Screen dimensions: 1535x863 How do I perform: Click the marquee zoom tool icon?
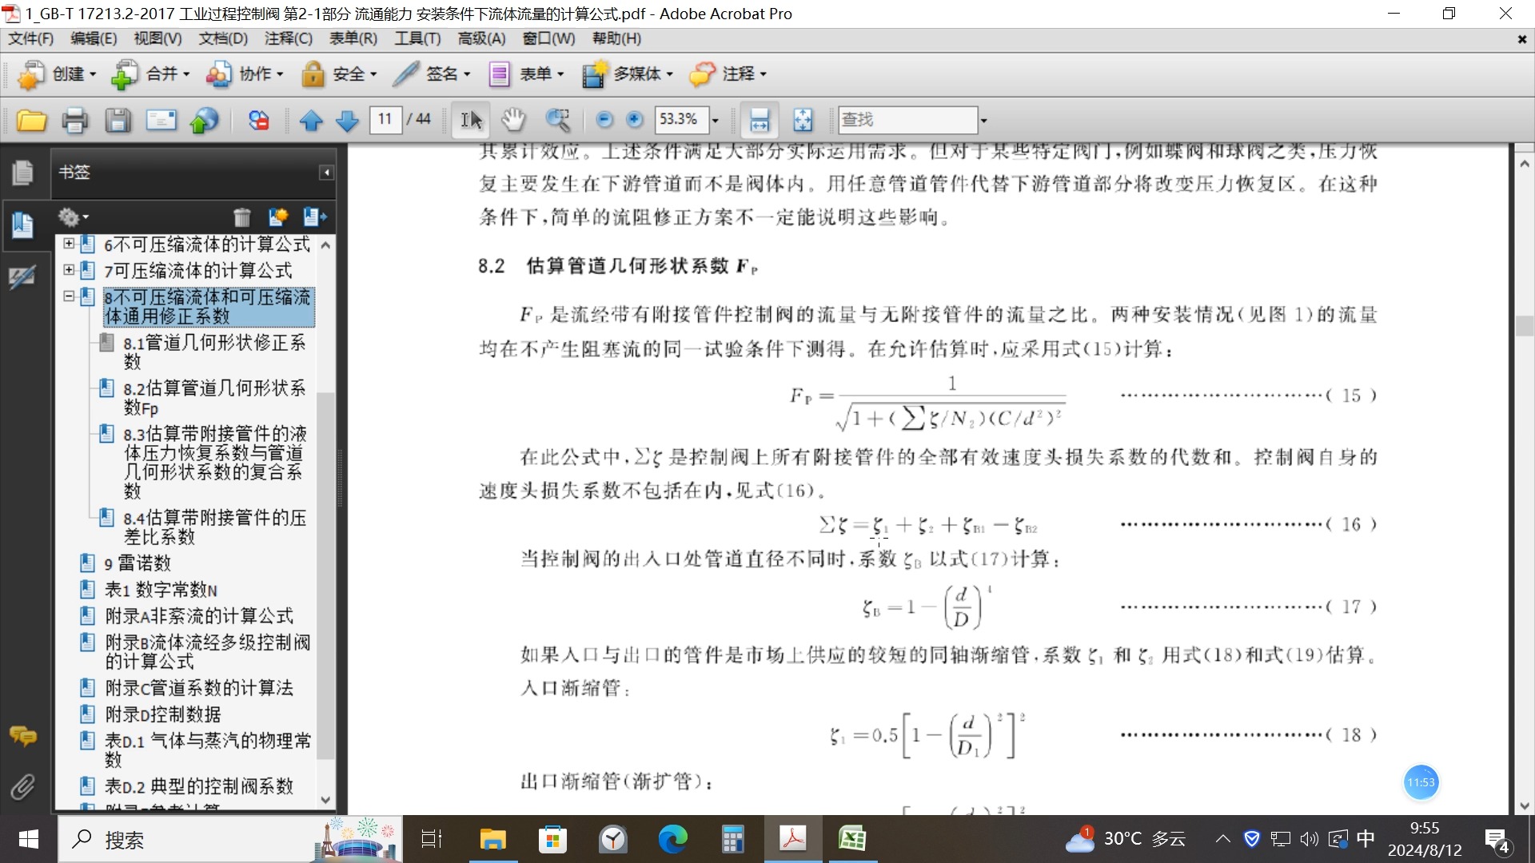(x=557, y=121)
